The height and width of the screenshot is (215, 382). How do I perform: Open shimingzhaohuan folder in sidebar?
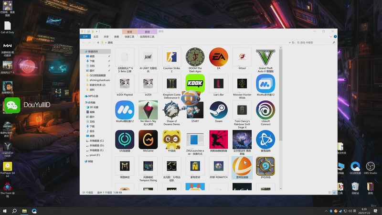(x=99, y=80)
